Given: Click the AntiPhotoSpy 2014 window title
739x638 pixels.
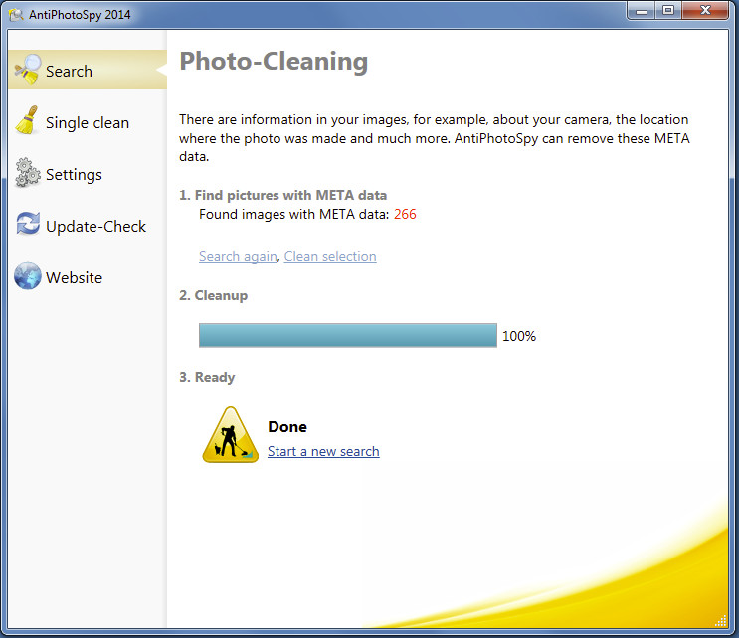Looking at the screenshot, I should tap(80, 15).
